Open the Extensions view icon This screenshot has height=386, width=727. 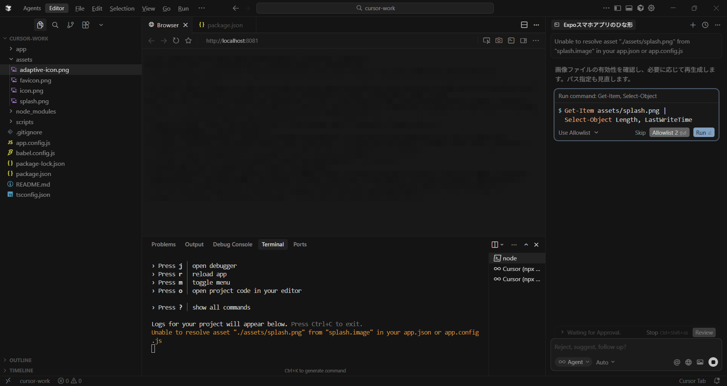click(x=86, y=25)
